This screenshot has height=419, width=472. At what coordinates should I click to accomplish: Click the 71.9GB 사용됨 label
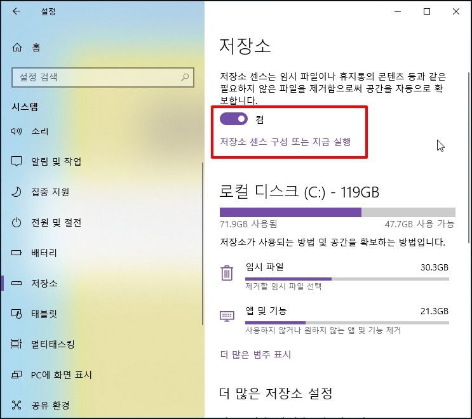click(x=248, y=224)
